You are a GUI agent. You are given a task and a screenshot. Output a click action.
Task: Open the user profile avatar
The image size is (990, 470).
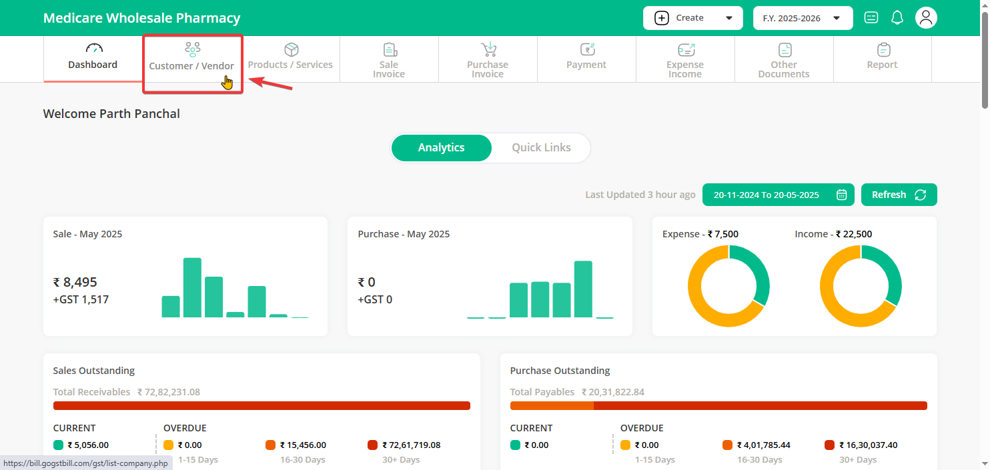[x=926, y=18]
